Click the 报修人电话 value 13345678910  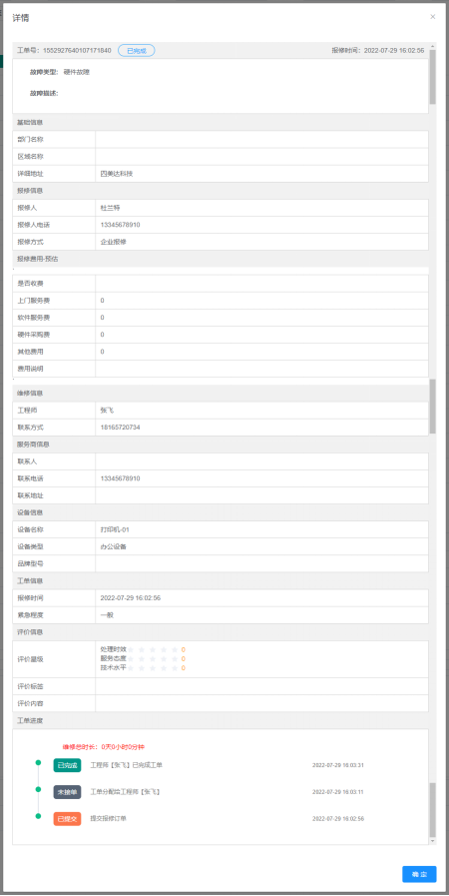(x=120, y=225)
